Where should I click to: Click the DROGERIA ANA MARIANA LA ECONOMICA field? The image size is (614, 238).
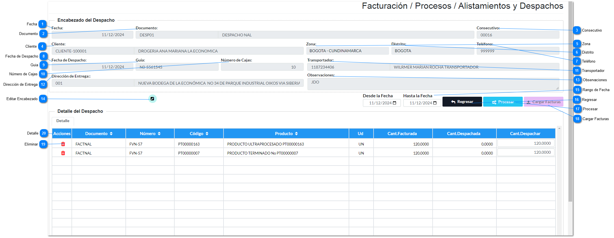[x=219, y=51]
